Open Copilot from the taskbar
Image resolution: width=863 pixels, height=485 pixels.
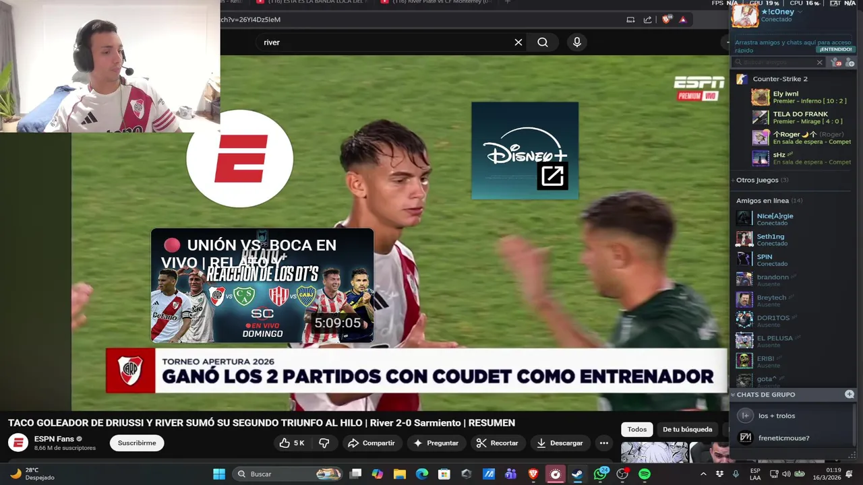coord(378,474)
